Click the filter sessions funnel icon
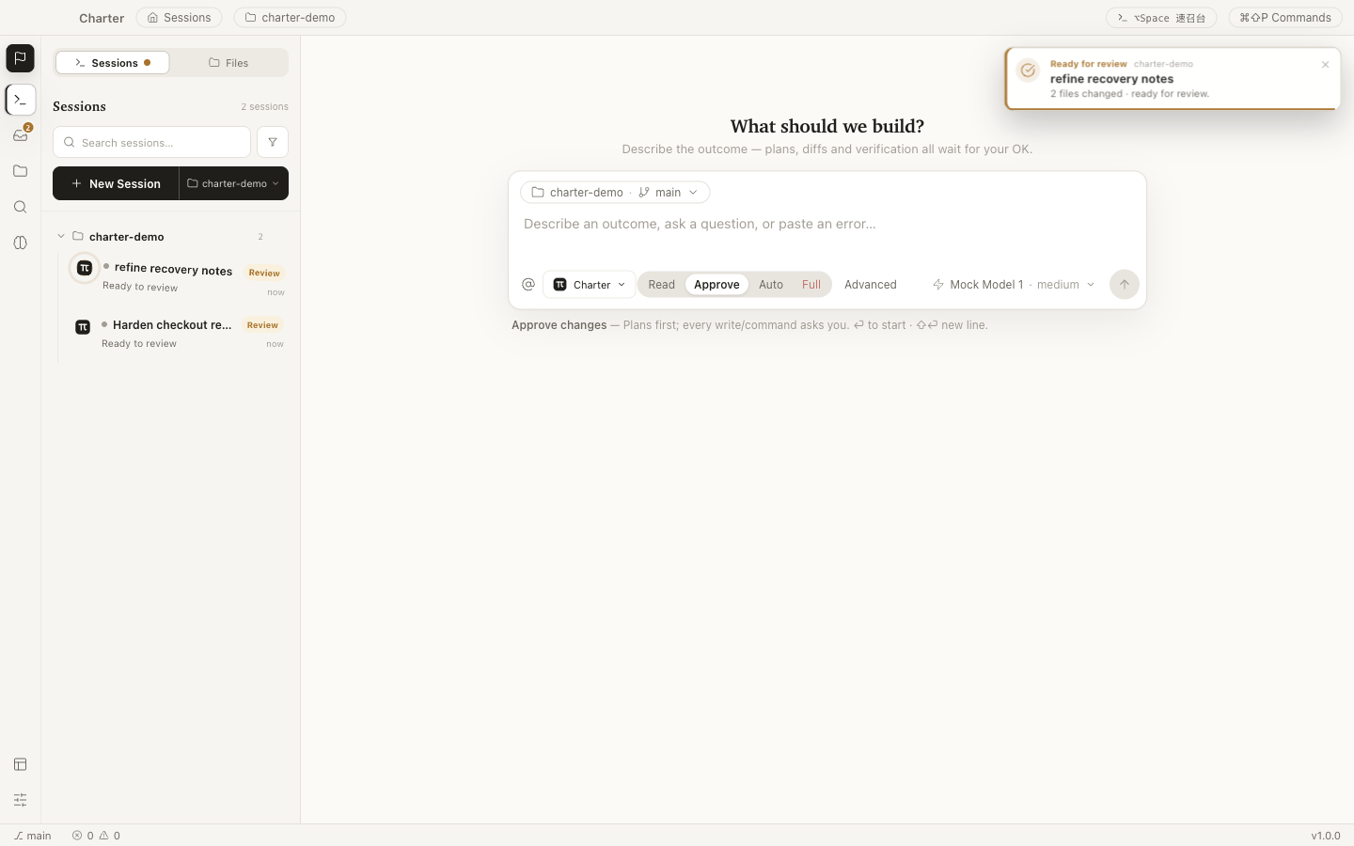Viewport: 1354px width, 846px height. pyautogui.click(x=273, y=142)
